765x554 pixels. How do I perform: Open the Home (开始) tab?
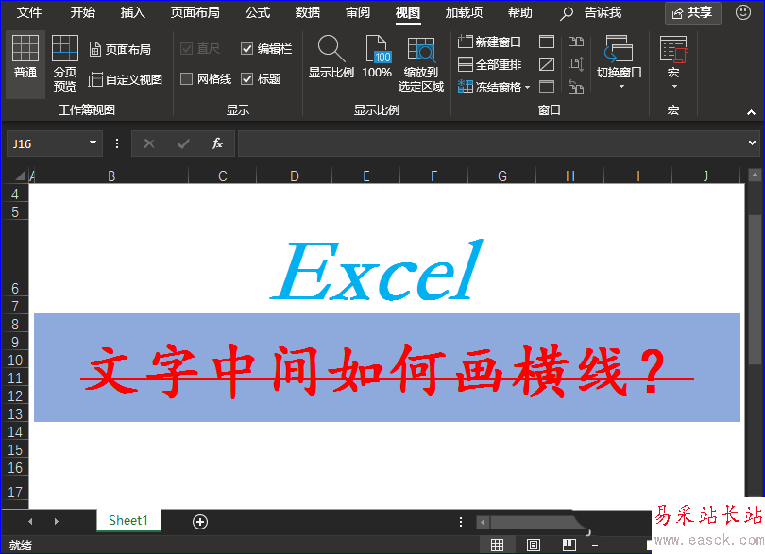point(82,12)
